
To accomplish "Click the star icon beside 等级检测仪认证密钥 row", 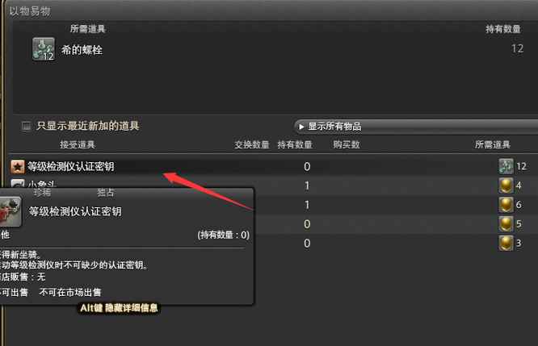I will click(18, 166).
